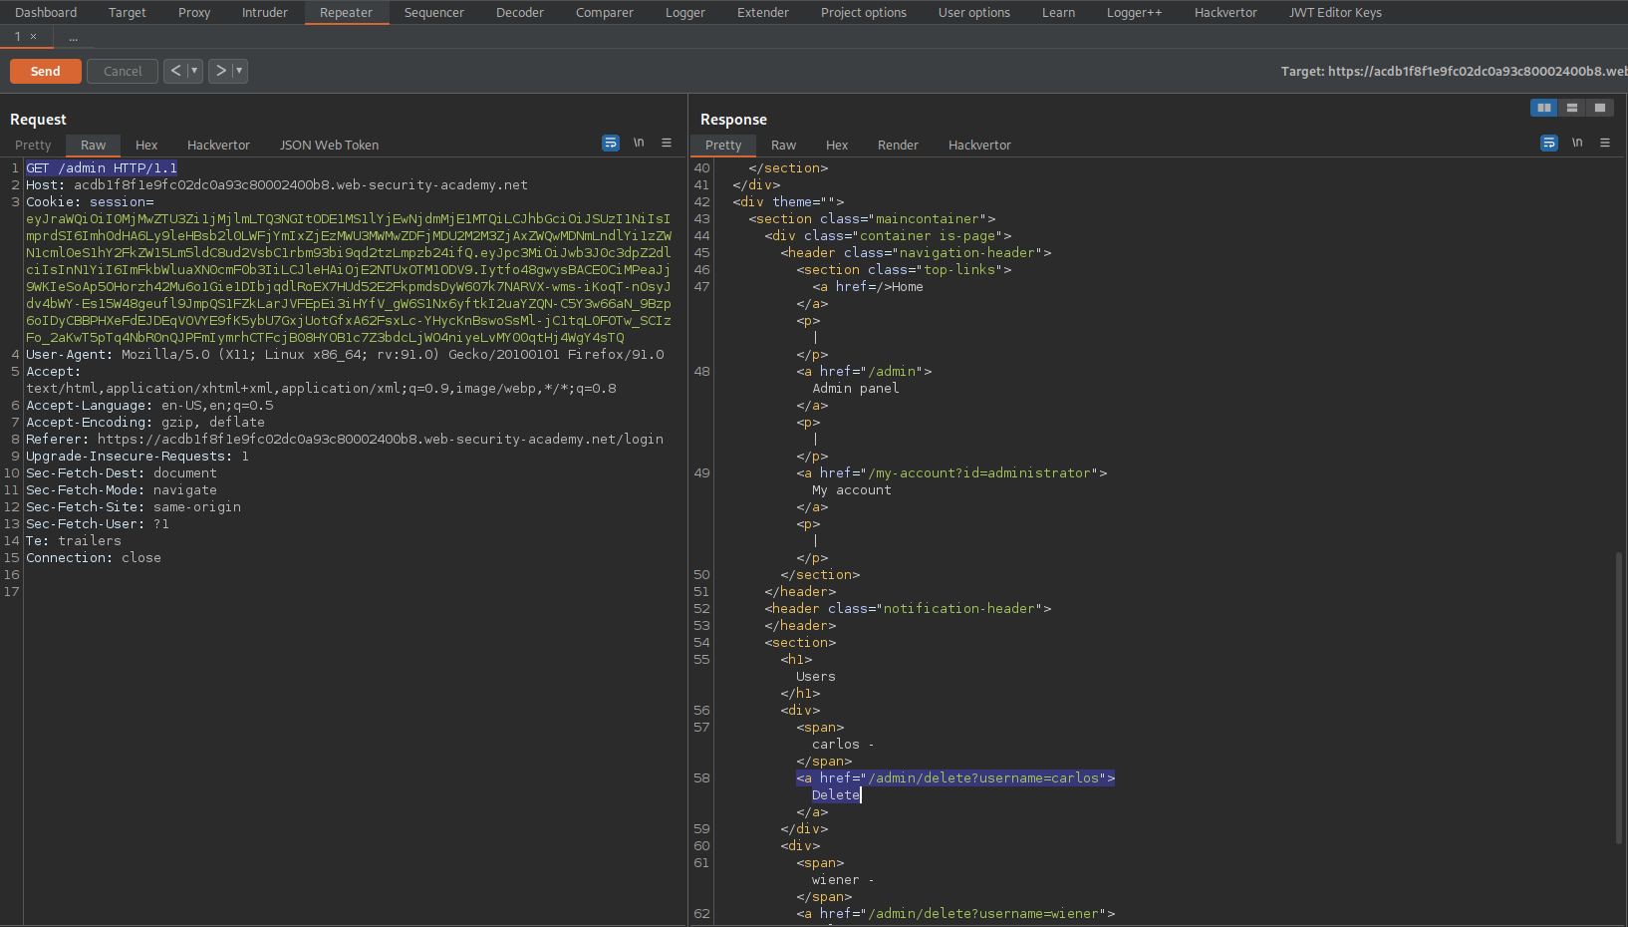Open JWT Editor Keys tab
Image resolution: width=1628 pixels, height=927 pixels.
point(1335,13)
